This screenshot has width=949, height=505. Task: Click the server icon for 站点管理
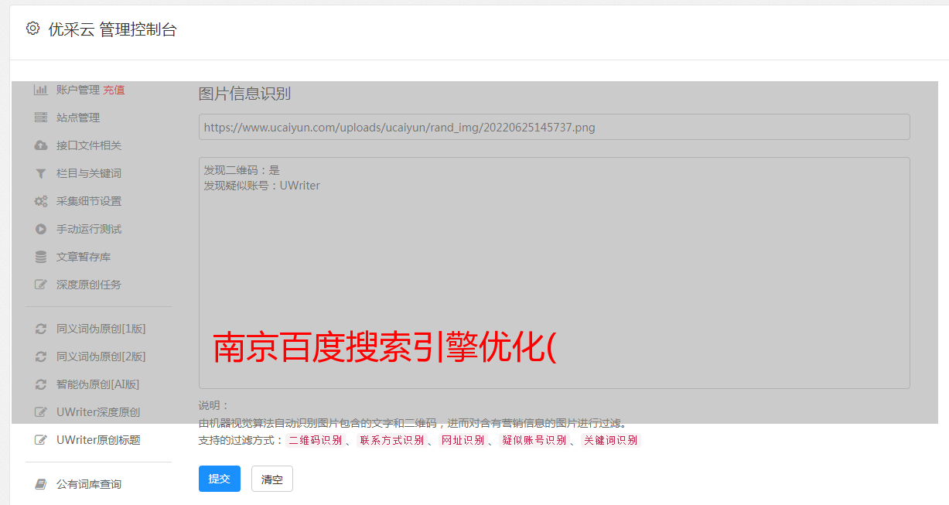pos(41,118)
